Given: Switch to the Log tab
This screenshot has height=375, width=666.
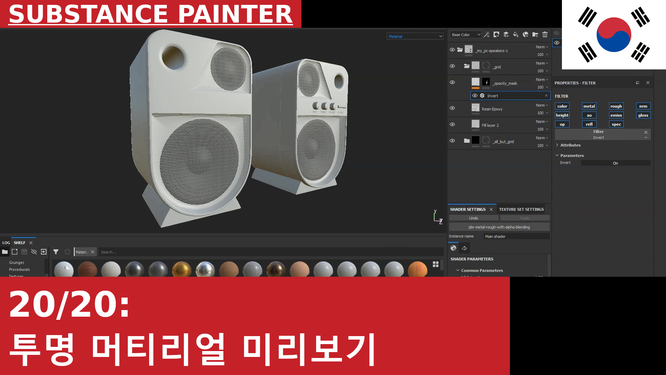Looking at the screenshot, I should pyautogui.click(x=6, y=243).
